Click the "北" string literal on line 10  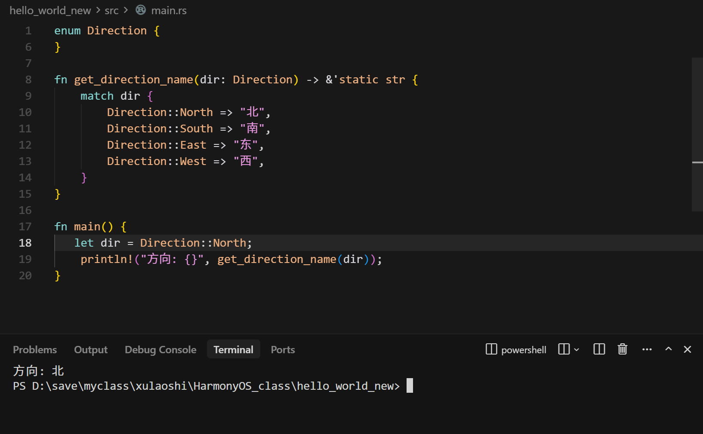252,112
